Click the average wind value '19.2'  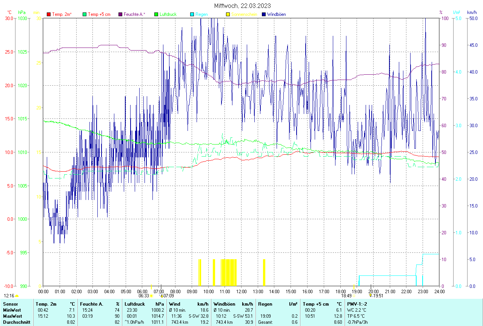(204, 322)
